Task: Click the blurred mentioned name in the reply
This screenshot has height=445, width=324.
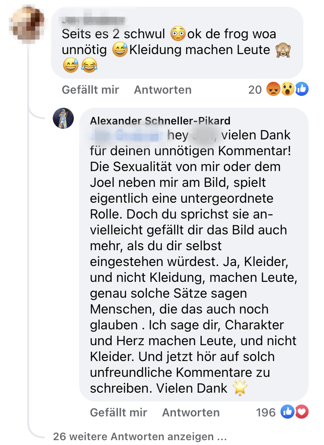Action: pyautogui.click(x=127, y=135)
